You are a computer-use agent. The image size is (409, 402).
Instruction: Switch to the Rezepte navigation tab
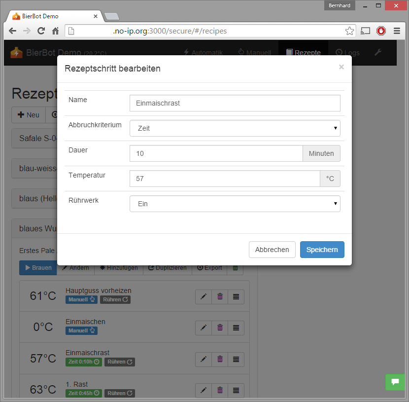pos(304,53)
